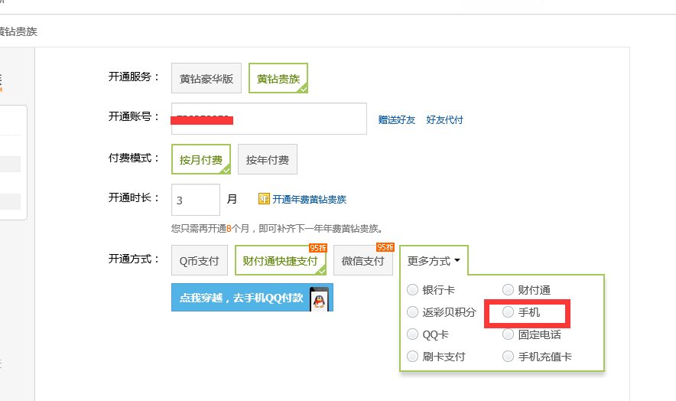Image resolution: width=676 pixels, height=401 pixels.
Task: Select 微信支付 payment method
Action: pyautogui.click(x=363, y=260)
